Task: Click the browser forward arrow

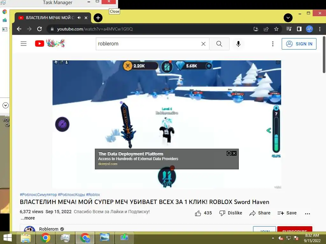Action: [x=29, y=29]
